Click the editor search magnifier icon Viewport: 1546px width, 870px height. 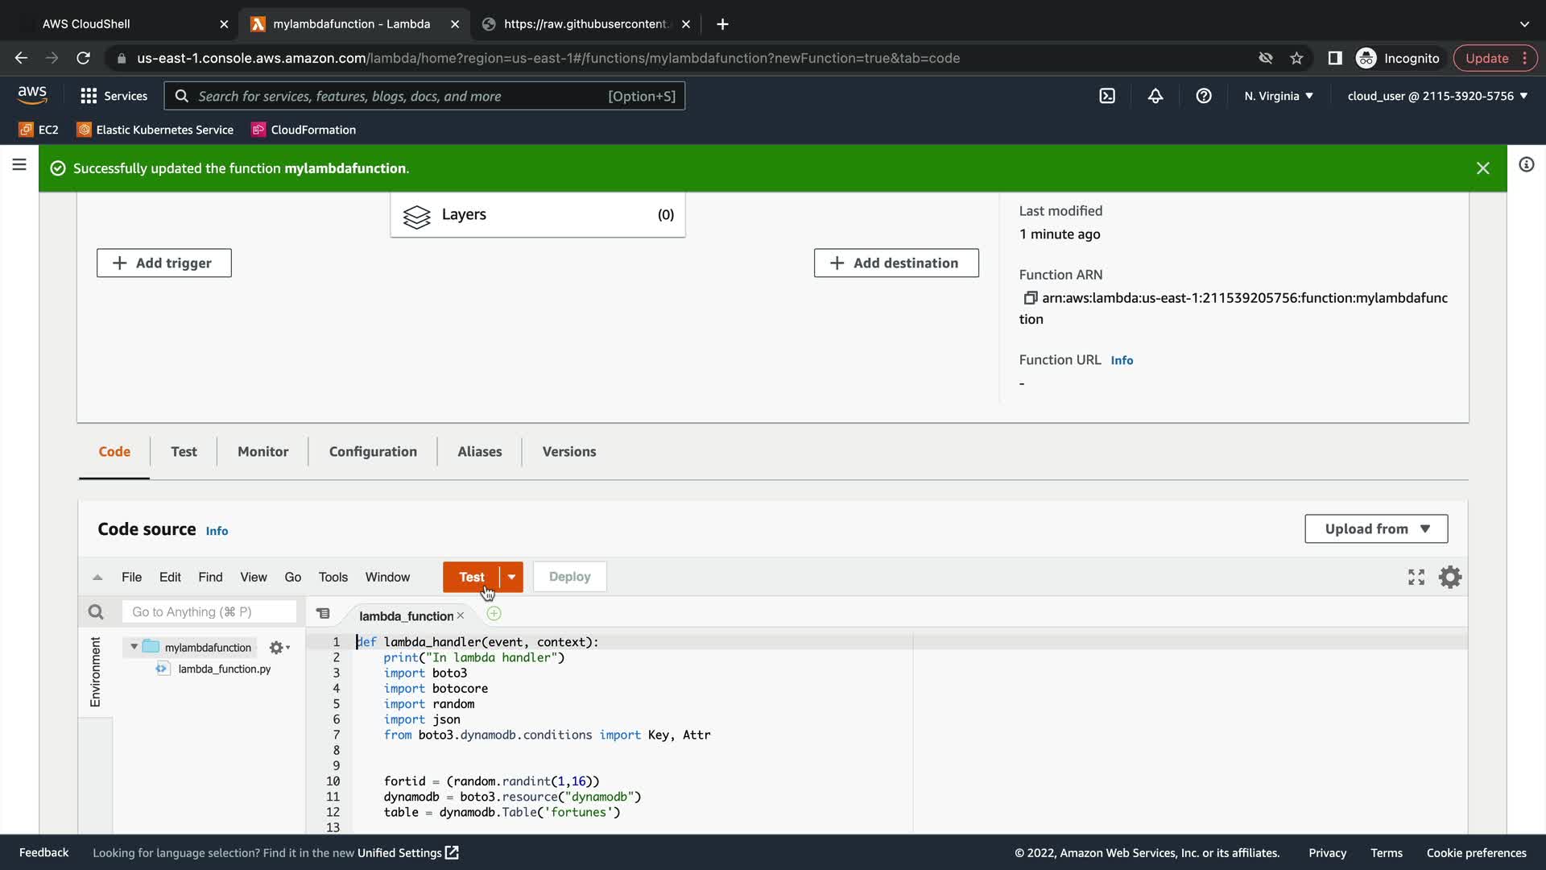(x=96, y=612)
